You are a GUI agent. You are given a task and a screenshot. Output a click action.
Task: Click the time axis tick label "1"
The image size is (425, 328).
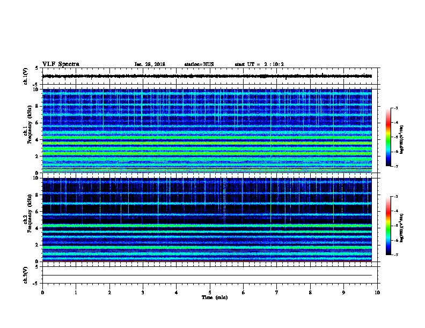click(76, 293)
